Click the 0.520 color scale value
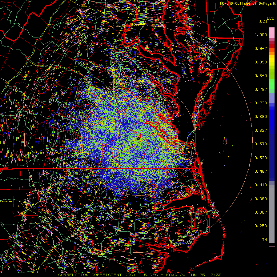This screenshot has height=277, width=277. pyautogui.click(x=261, y=158)
